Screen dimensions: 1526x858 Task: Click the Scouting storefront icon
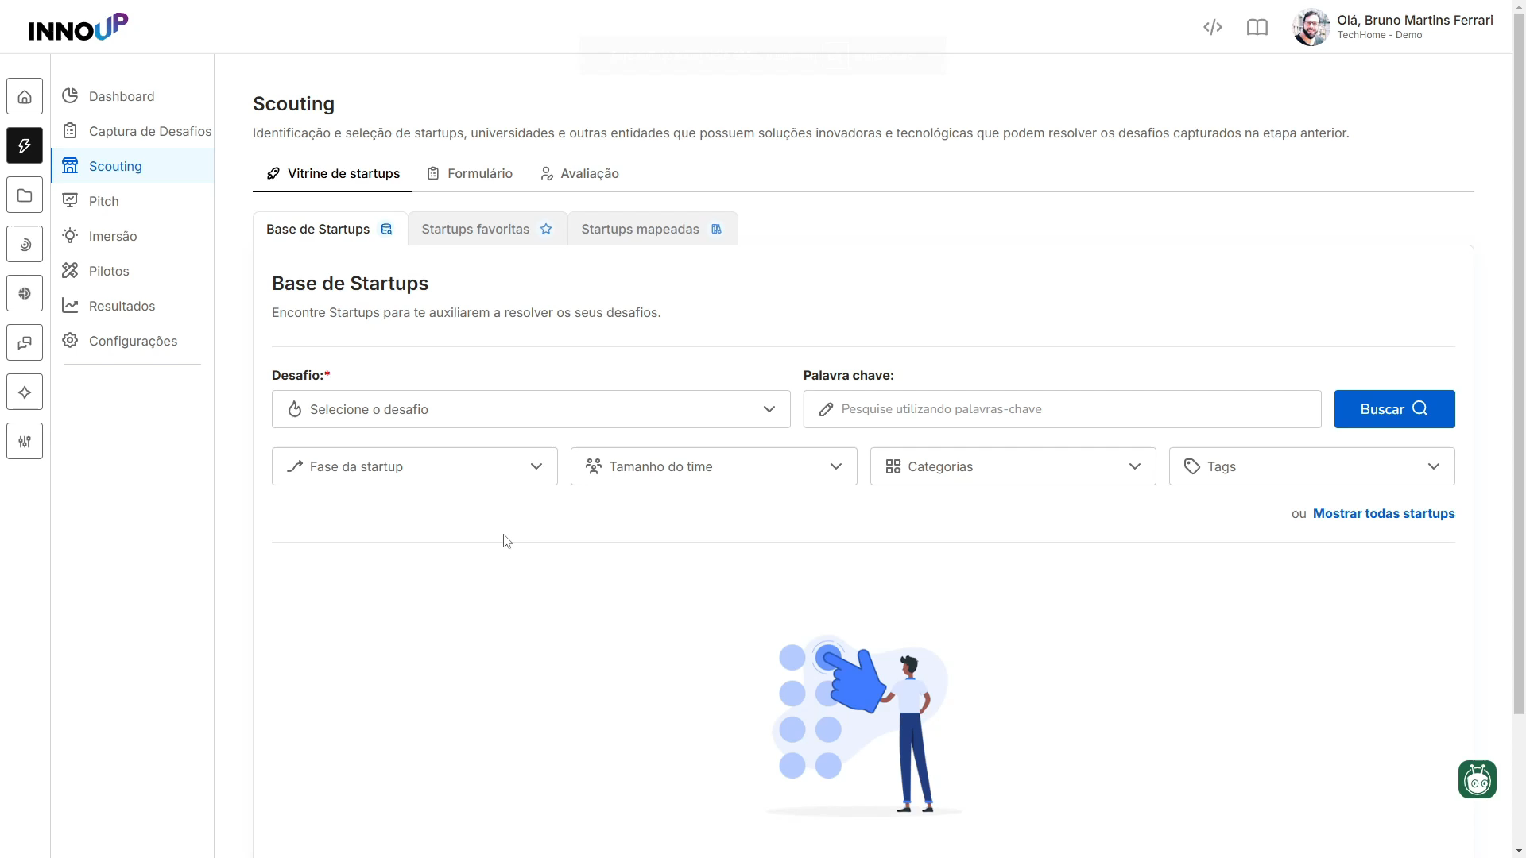(x=70, y=166)
